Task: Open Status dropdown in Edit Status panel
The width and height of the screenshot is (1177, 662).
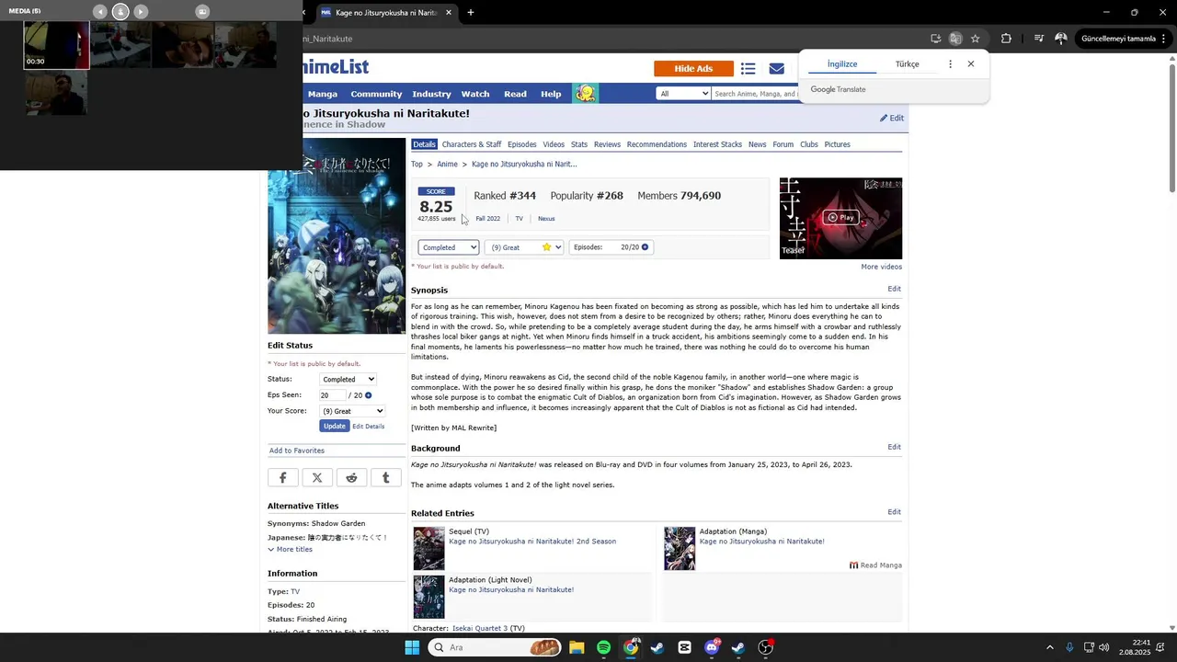Action: pyautogui.click(x=348, y=379)
